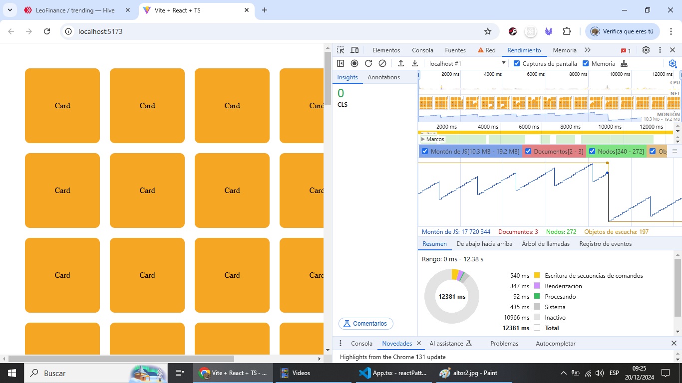Select the Insights sidebar tab
The width and height of the screenshot is (682, 383).
(347, 77)
